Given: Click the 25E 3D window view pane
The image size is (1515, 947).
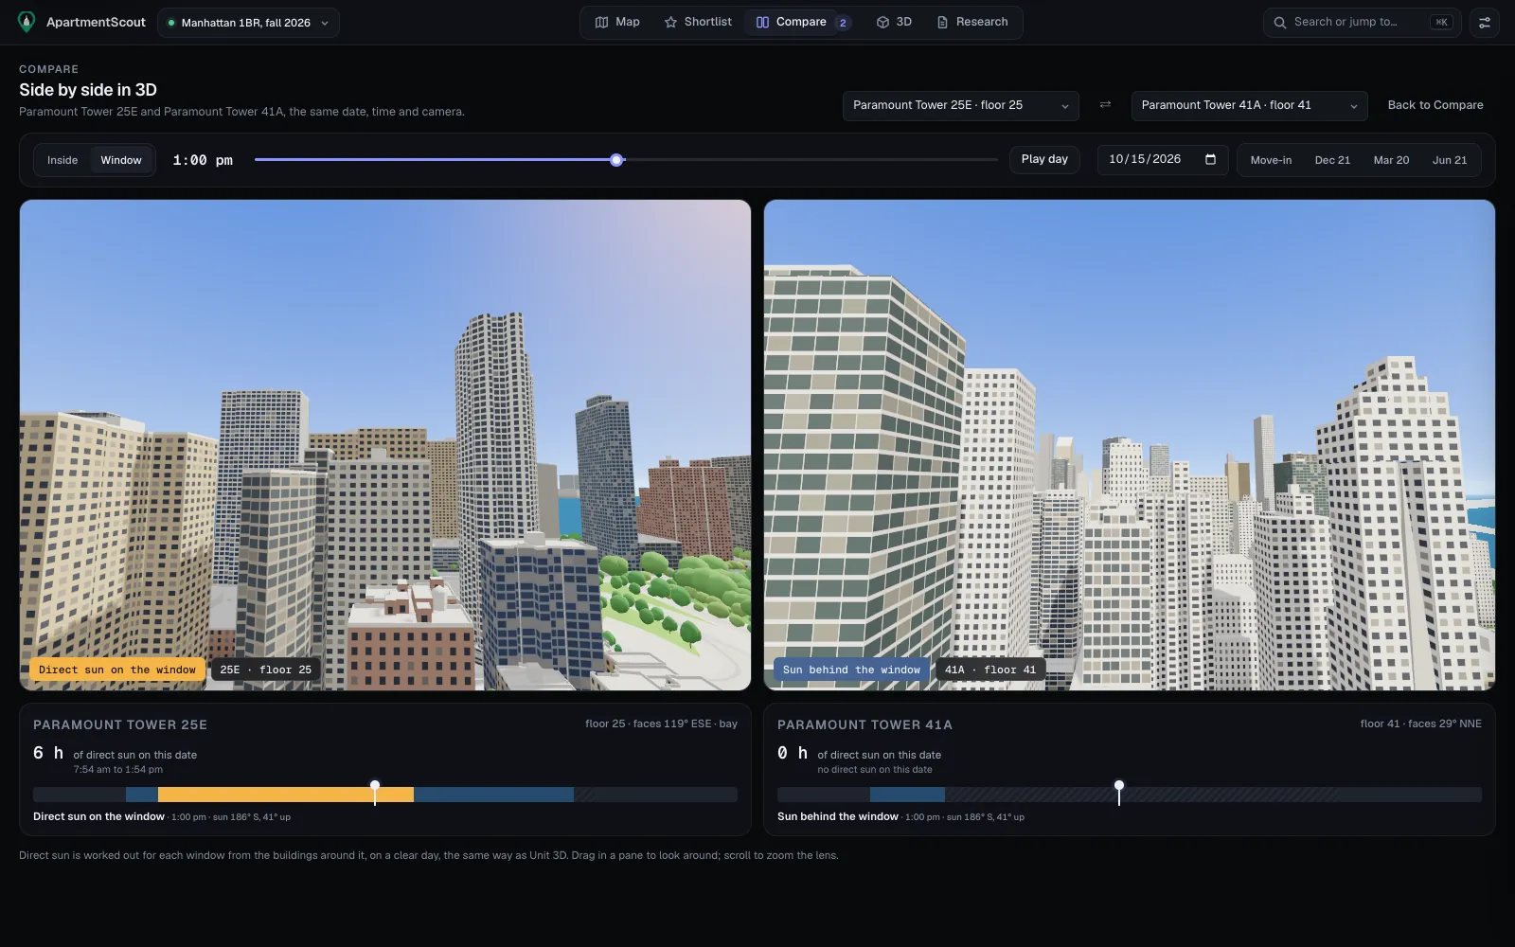Looking at the screenshot, I should (385, 444).
